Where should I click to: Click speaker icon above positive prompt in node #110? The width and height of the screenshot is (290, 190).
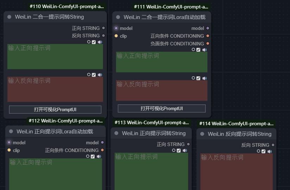tap(100, 42)
